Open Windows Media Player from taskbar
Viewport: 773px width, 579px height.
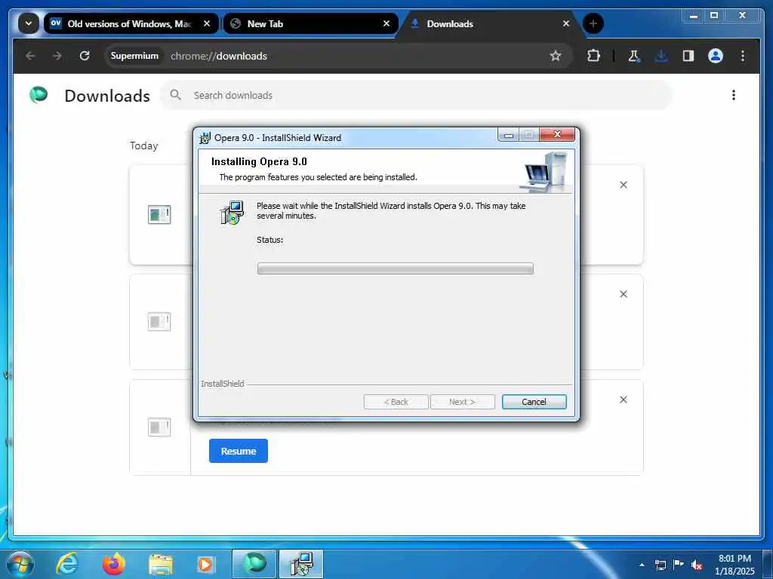(x=205, y=564)
